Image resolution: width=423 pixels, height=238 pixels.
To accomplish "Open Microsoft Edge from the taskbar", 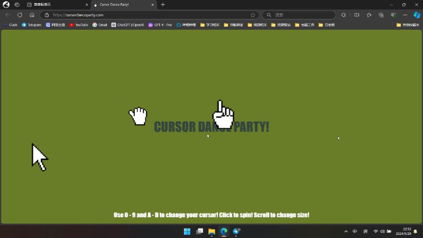I will click(x=224, y=232).
